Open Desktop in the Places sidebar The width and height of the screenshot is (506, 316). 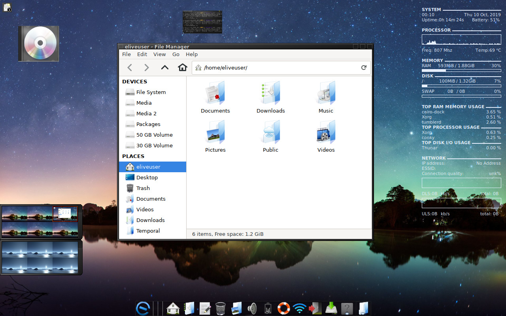[153, 177]
